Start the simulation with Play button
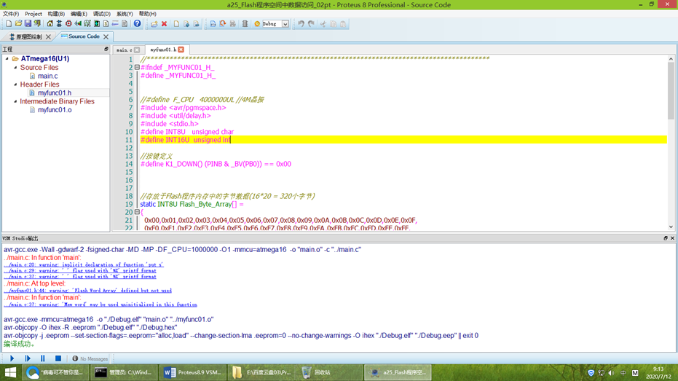The image size is (678, 381). pyautogui.click(x=12, y=358)
